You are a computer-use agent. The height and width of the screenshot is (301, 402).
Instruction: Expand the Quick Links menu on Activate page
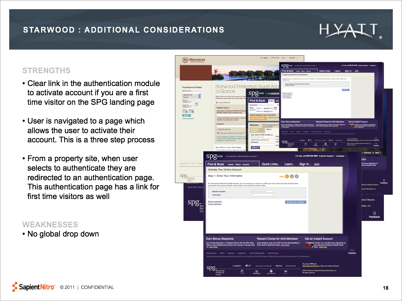click(270, 164)
